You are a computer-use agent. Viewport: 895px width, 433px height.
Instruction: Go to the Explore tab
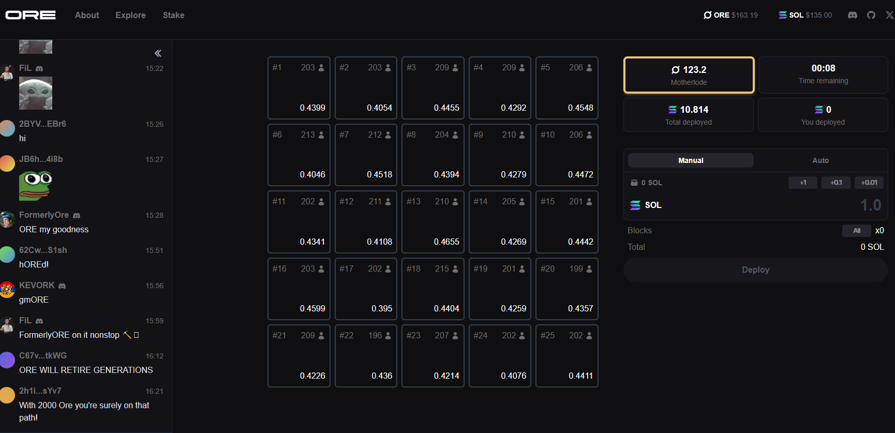click(x=130, y=15)
